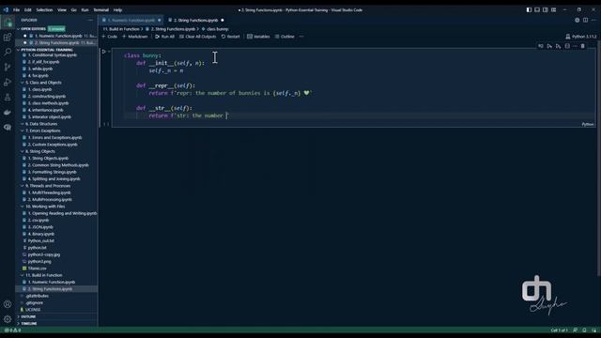Click Run All cells button
The width and height of the screenshot is (601, 338).
(165, 37)
